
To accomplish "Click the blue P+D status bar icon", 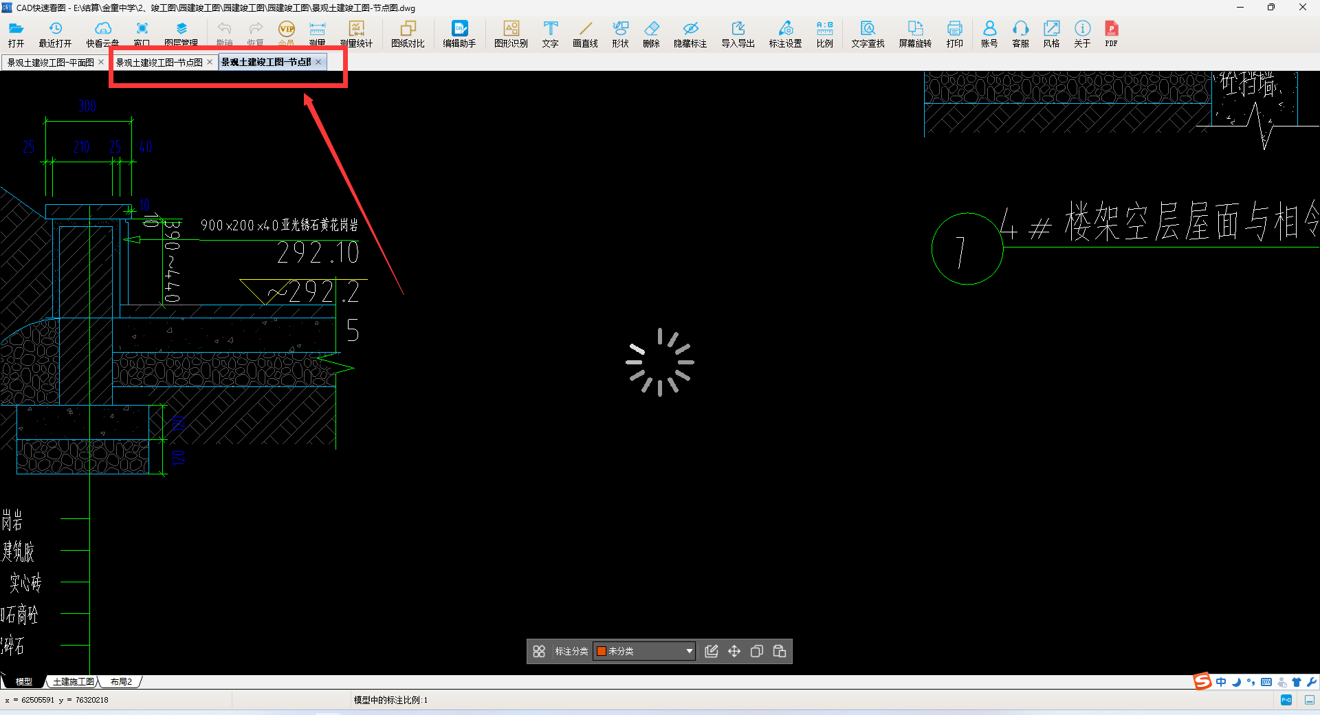I will [1286, 700].
